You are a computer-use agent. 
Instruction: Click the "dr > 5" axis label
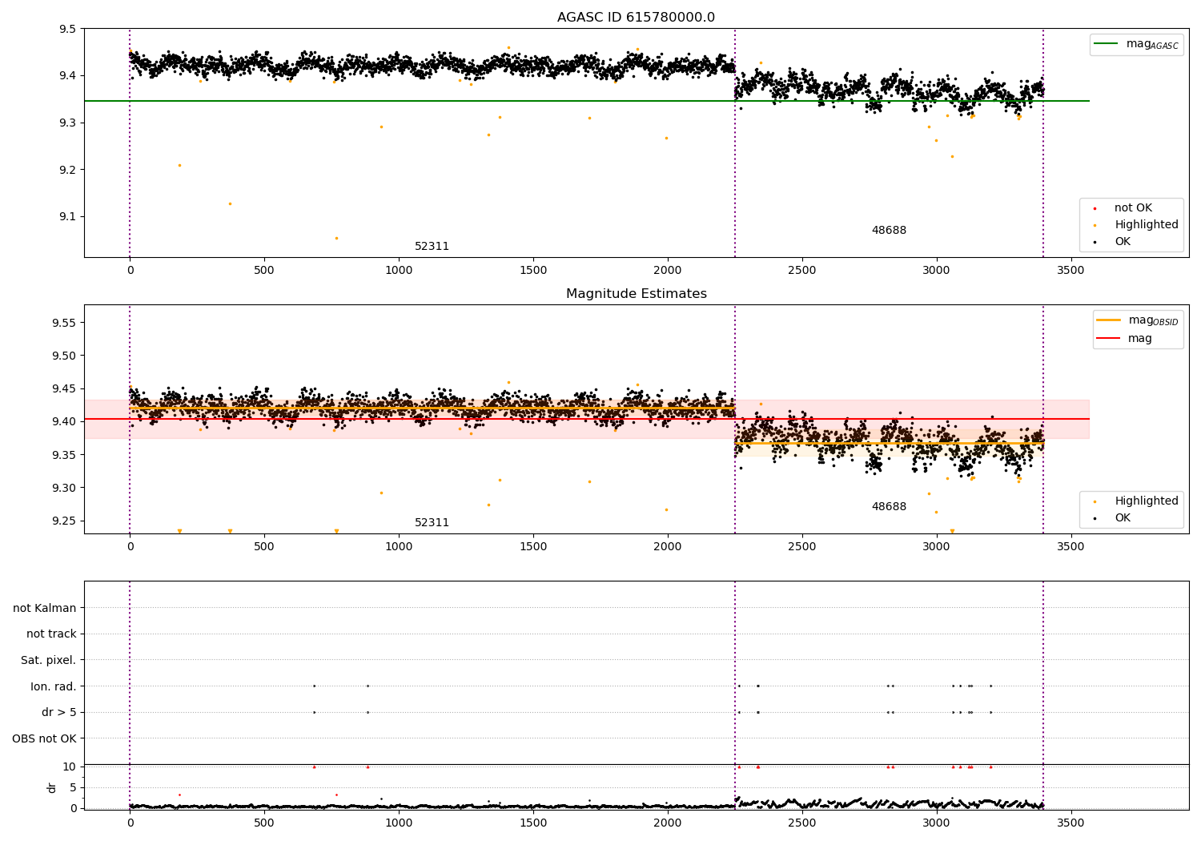pyautogui.click(x=59, y=712)
